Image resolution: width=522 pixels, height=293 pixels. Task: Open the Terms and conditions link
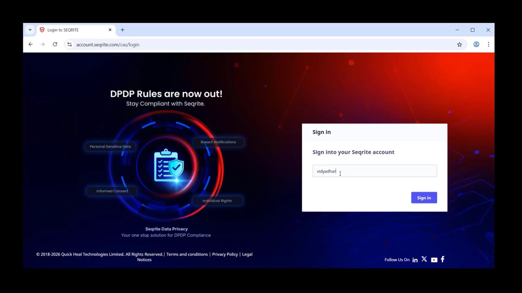pos(187,254)
